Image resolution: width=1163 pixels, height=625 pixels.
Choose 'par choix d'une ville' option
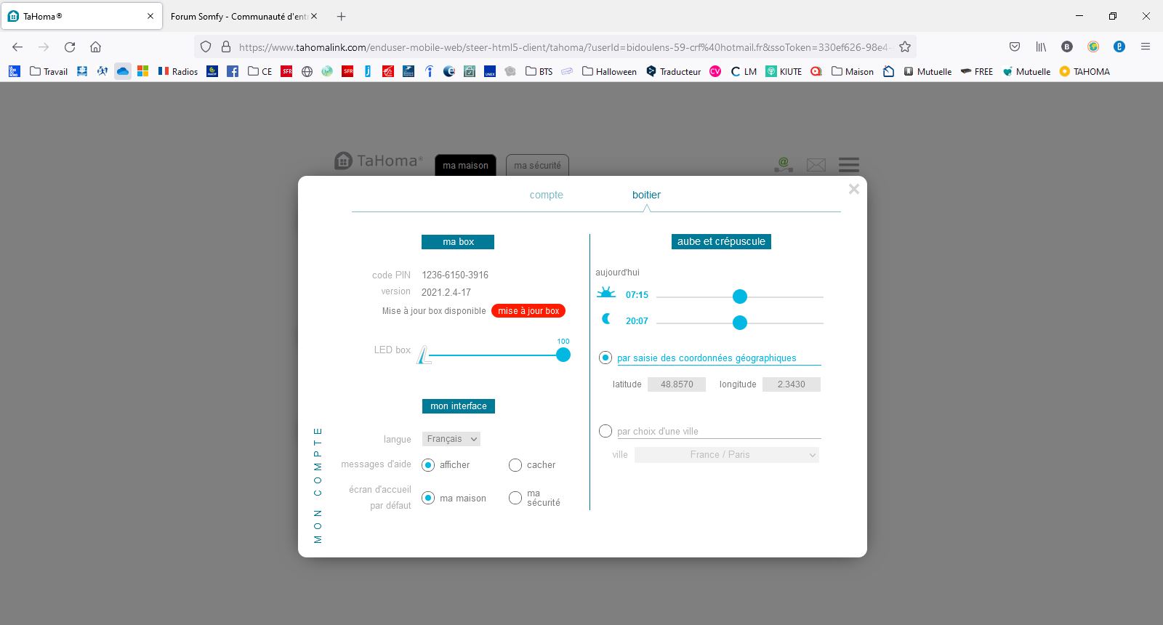[605, 431]
